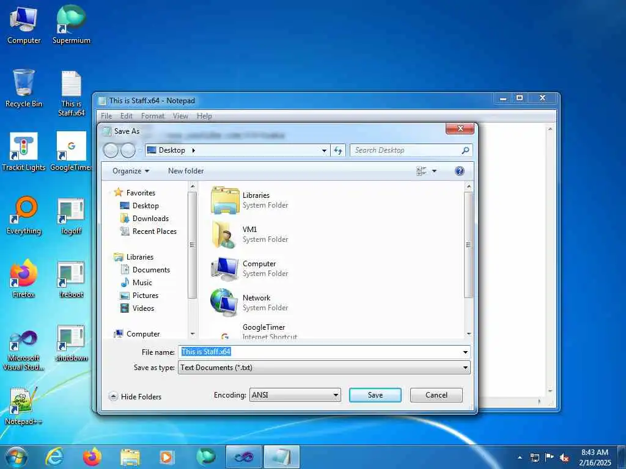Select the Firefox desktop shortcut
This screenshot has height=469, width=626.
(x=24, y=278)
